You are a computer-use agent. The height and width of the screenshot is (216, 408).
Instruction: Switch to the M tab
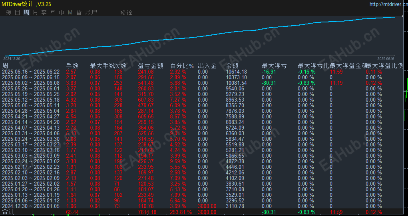pos(70,12)
